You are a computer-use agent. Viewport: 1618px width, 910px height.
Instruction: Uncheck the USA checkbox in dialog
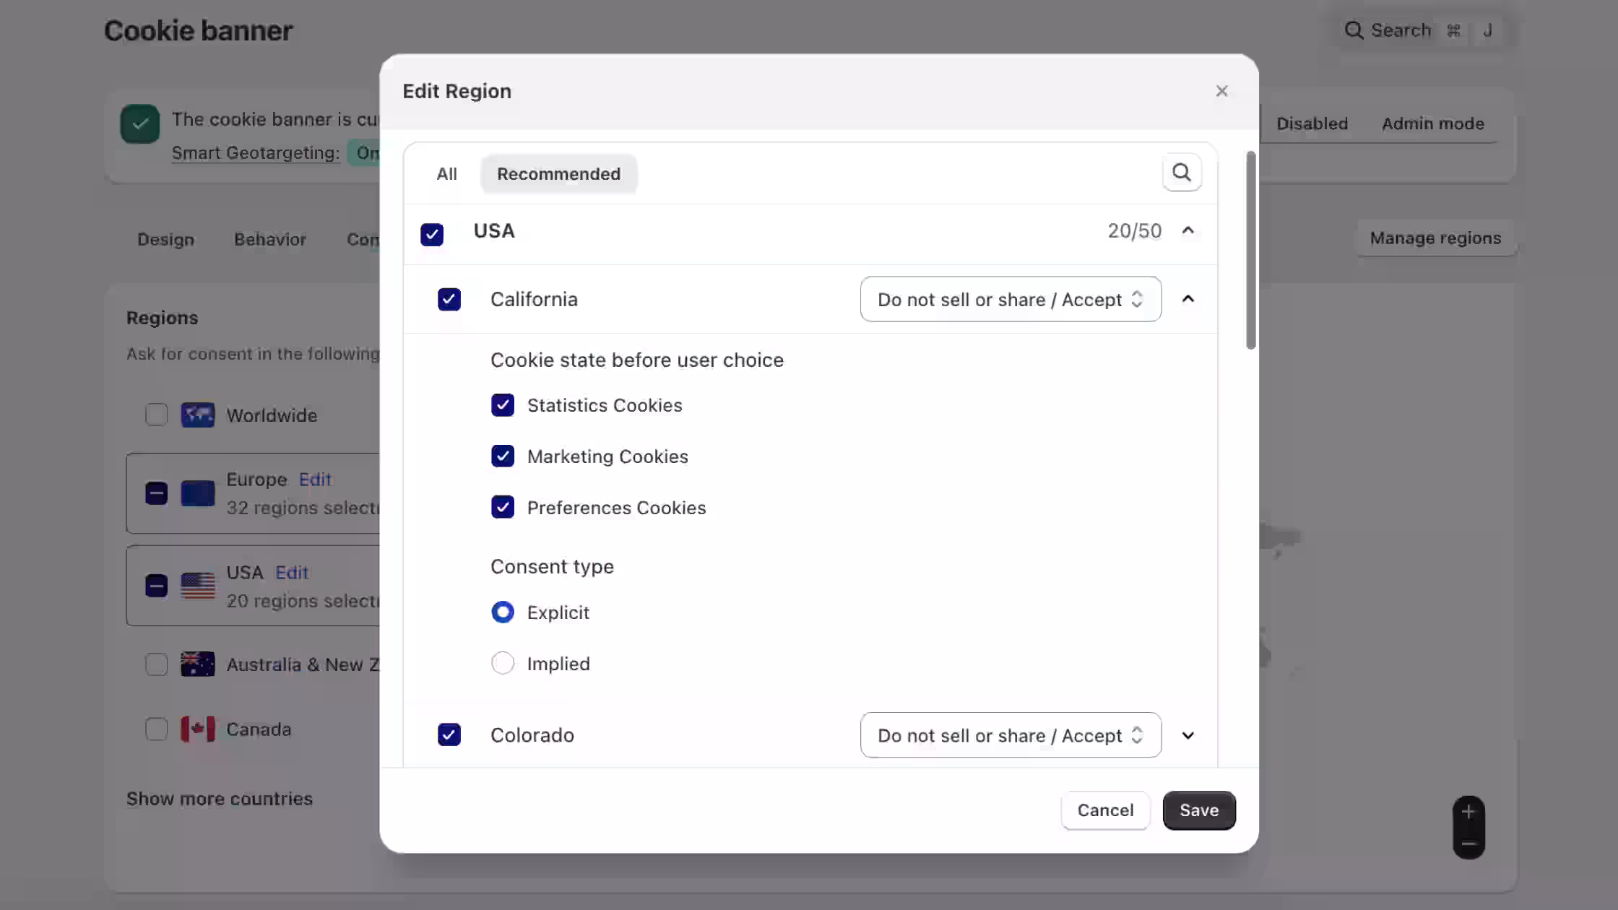(432, 234)
